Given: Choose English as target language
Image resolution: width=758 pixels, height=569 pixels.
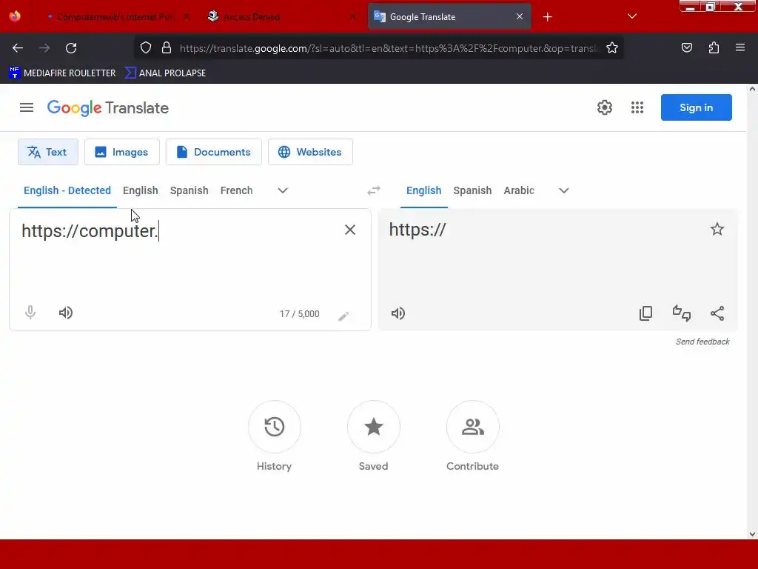Looking at the screenshot, I should click(x=423, y=190).
